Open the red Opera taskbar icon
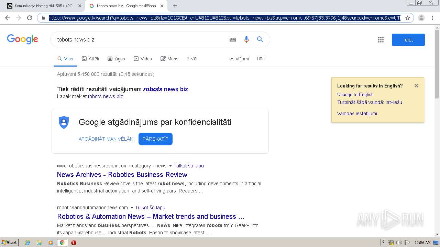Screen dimensions: 440x247 click(74, 243)
